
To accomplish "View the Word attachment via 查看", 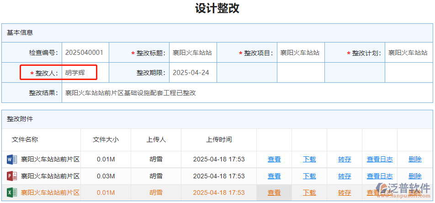I will click(x=274, y=160).
